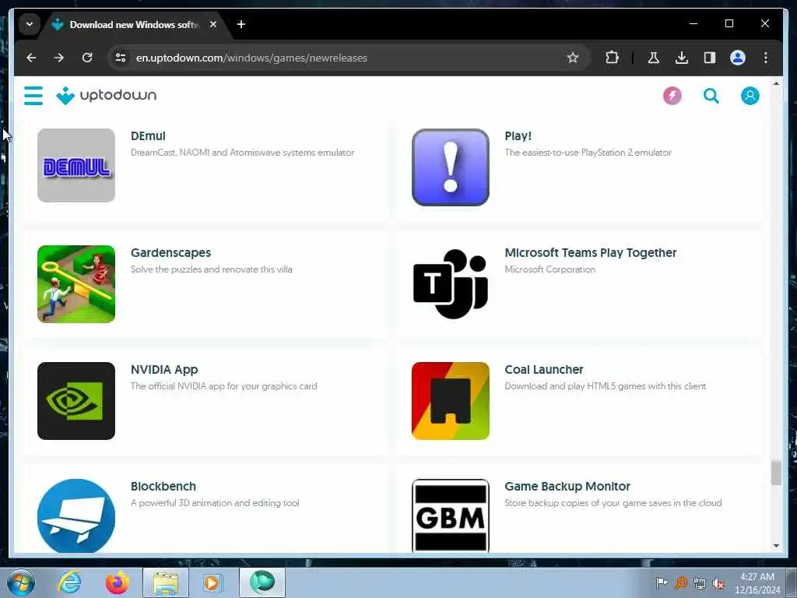Click the scrollbar up arrow

[776, 83]
